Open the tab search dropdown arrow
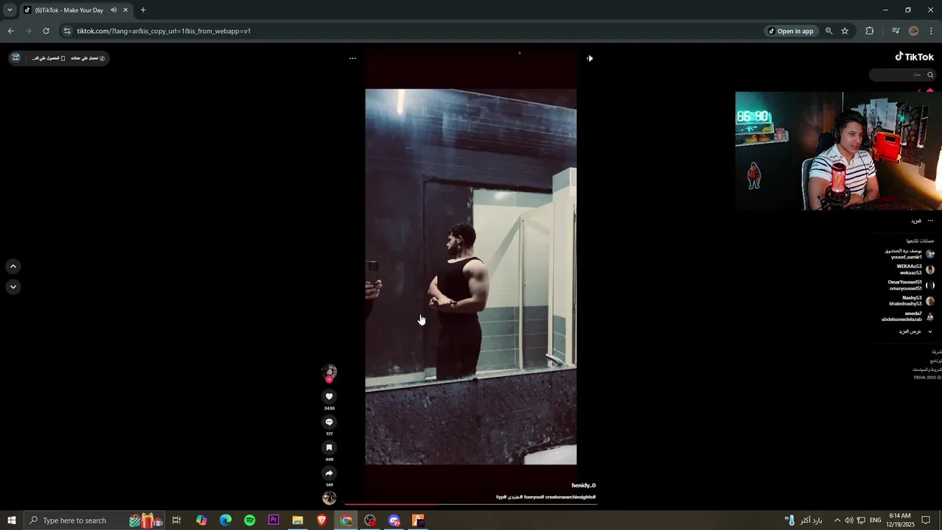 click(10, 10)
